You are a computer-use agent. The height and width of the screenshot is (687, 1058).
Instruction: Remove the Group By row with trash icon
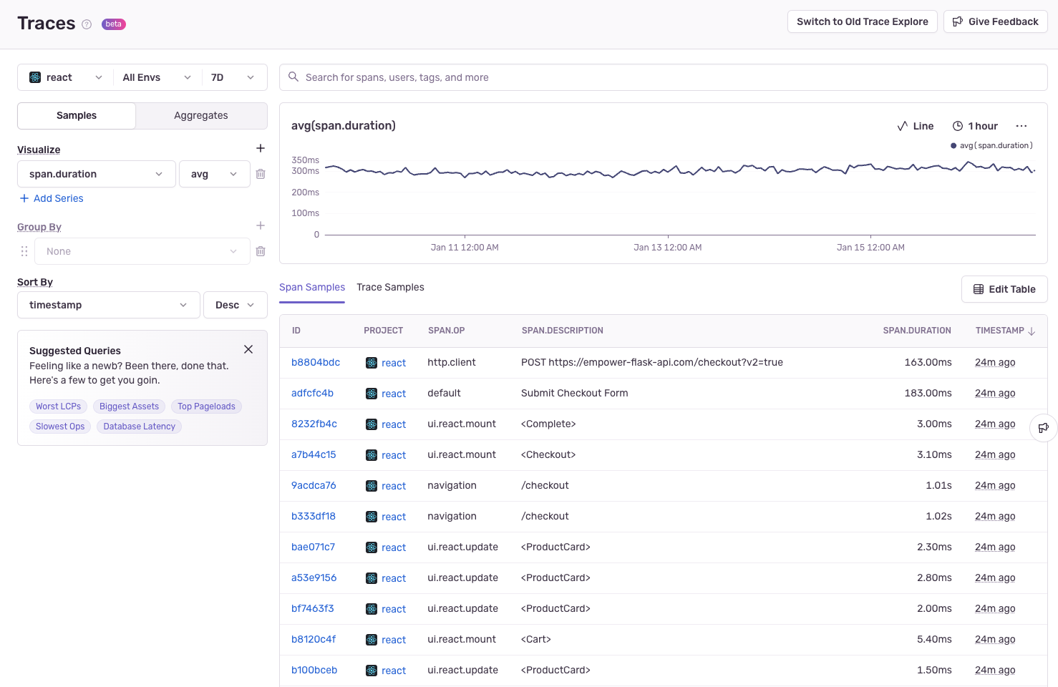coord(261,251)
